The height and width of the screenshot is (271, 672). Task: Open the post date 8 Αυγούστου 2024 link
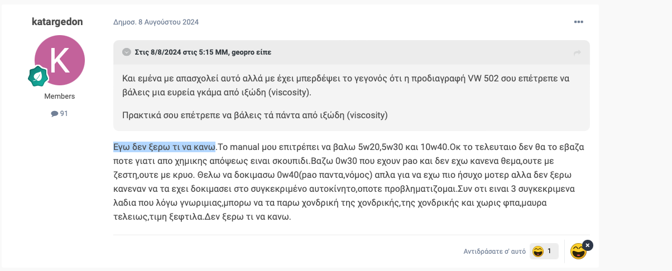[156, 22]
